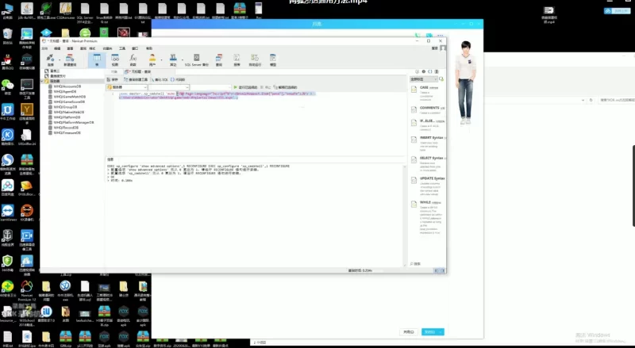Screen dimensions: 635x348
Task: Click the Beautify SQL button
Action: [160, 80]
